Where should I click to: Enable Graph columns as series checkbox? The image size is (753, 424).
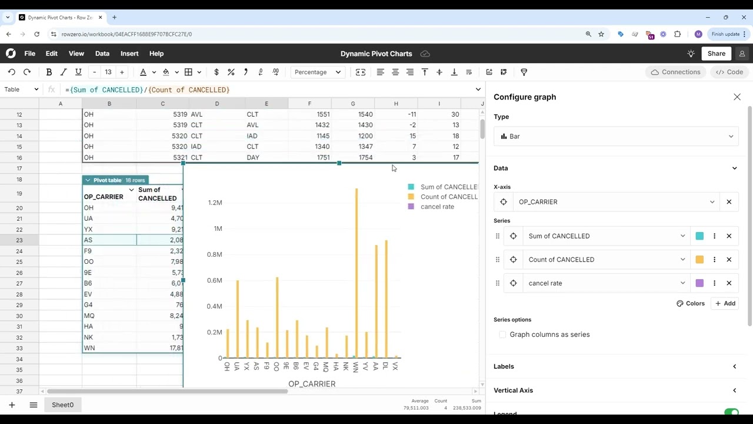502,334
